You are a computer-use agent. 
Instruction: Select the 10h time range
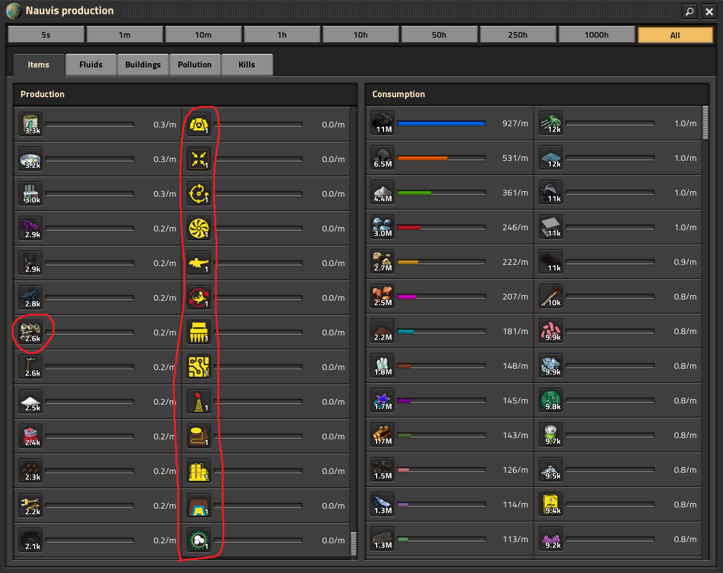coord(361,35)
